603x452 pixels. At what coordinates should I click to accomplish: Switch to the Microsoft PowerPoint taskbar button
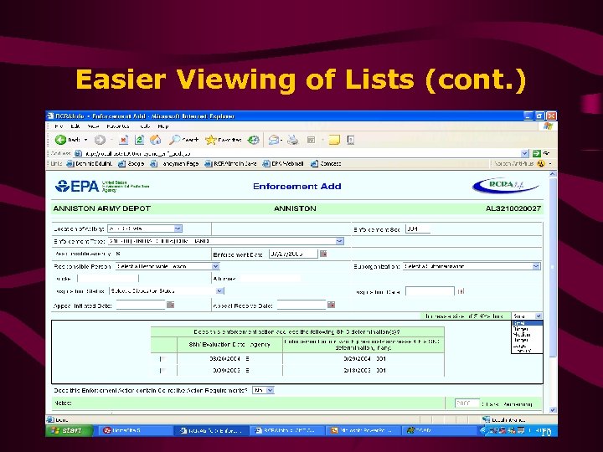point(362,430)
